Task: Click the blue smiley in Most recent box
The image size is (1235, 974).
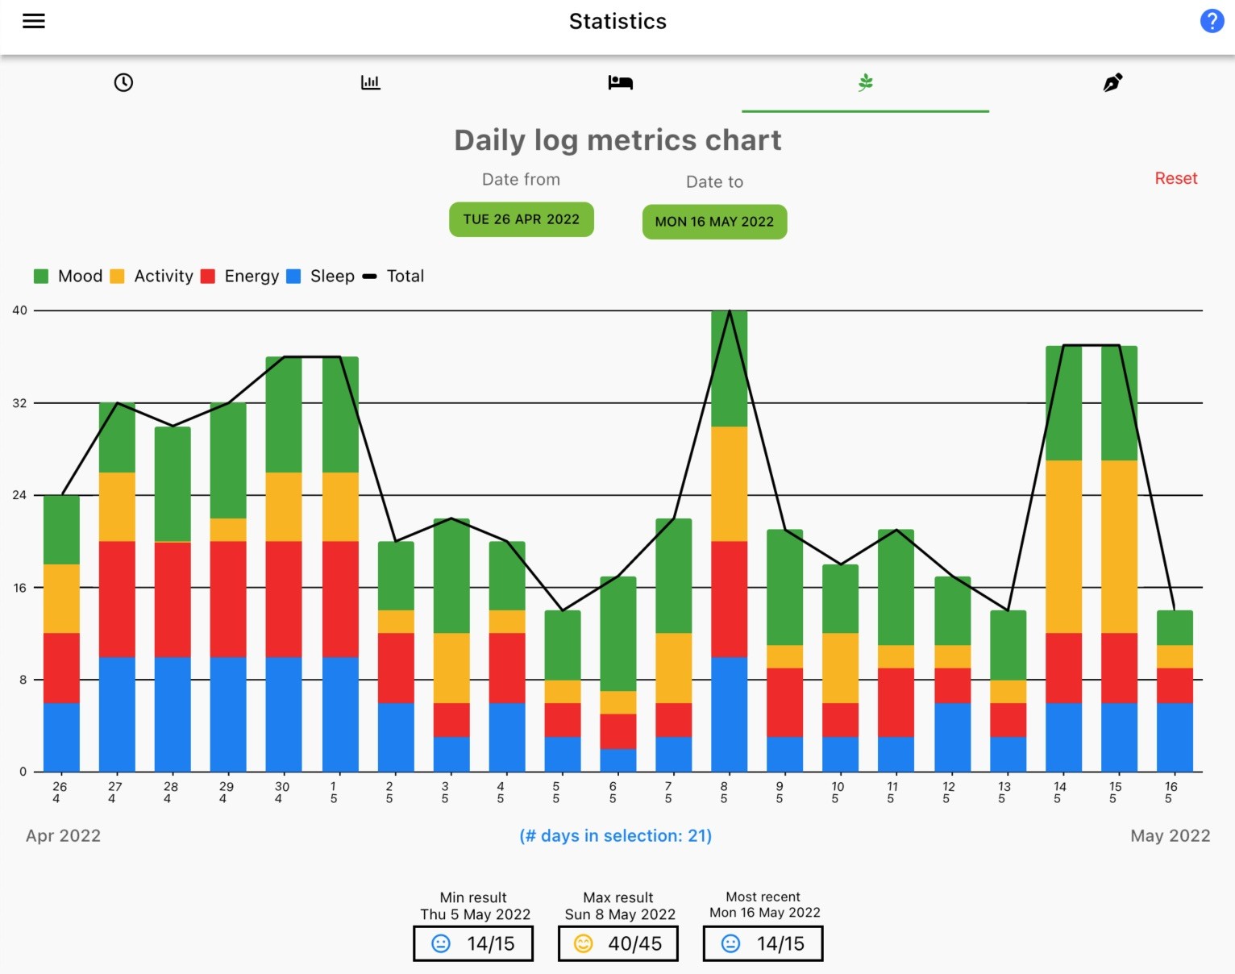Action: (x=730, y=943)
